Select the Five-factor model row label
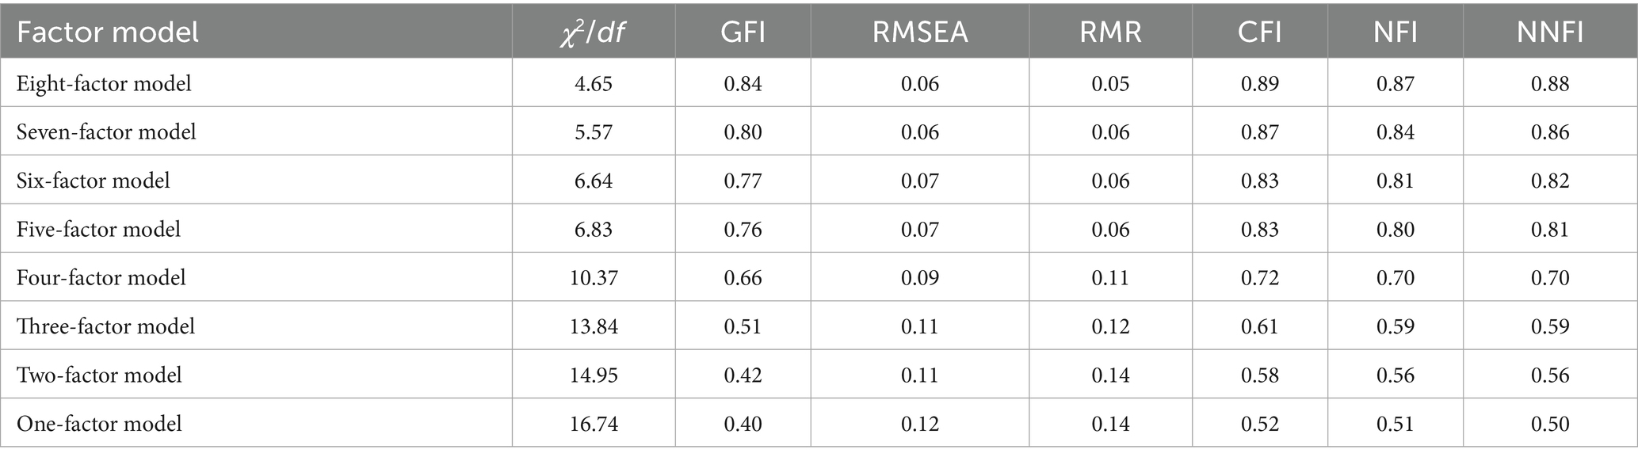The height and width of the screenshot is (461, 1638). [98, 230]
